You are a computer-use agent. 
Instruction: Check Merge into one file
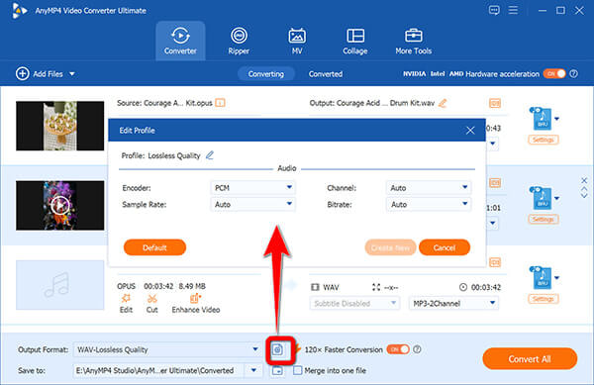coord(298,370)
